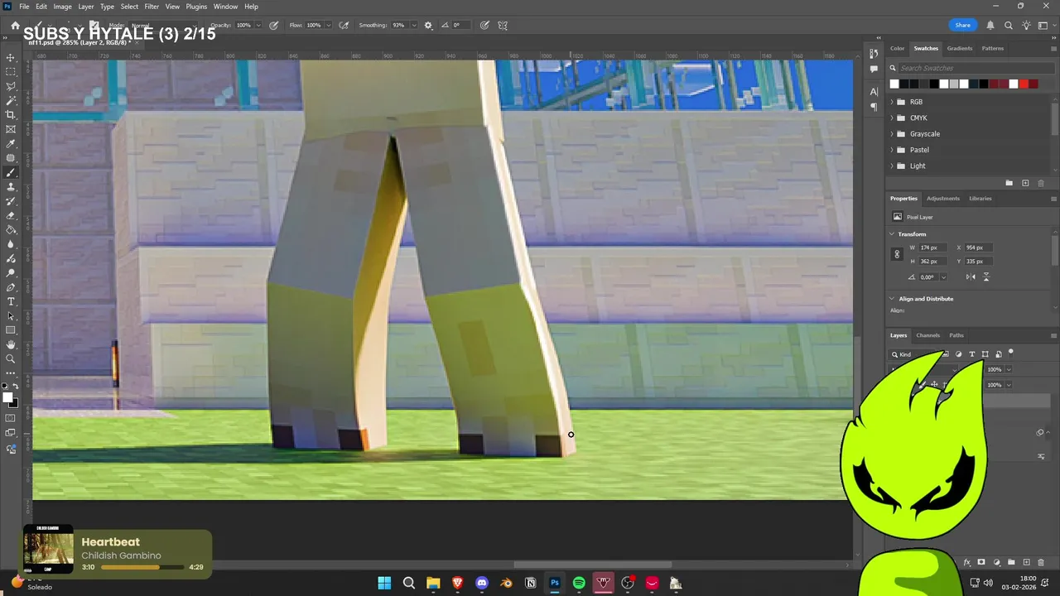Switch to the Gradients tab

tap(960, 48)
